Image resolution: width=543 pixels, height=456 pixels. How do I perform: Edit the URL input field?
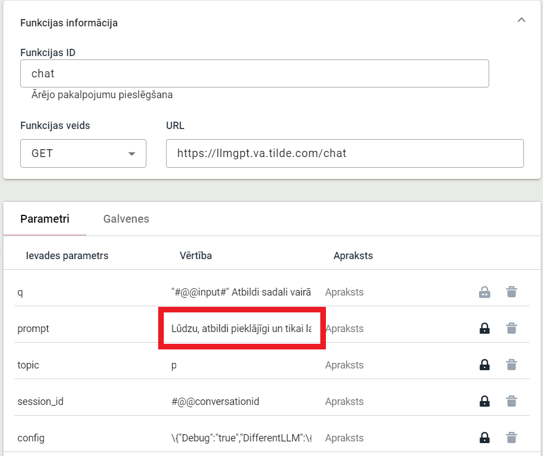point(344,154)
